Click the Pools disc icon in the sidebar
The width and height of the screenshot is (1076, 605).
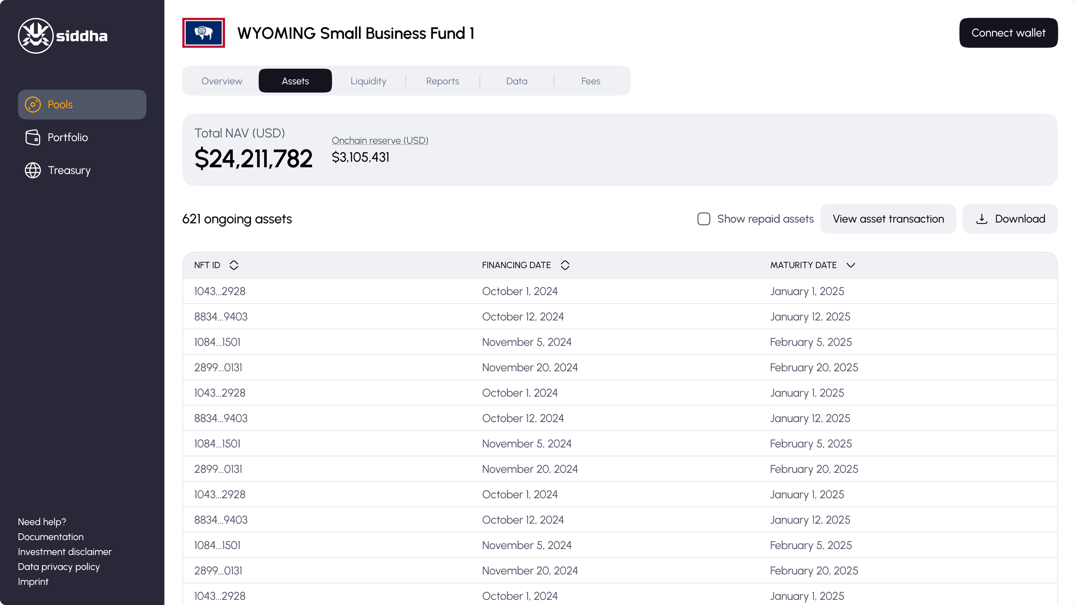[x=33, y=105]
